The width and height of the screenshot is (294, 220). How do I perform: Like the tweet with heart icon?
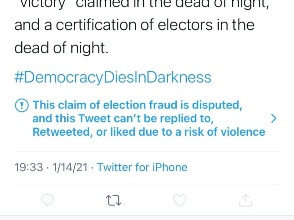[180, 200]
